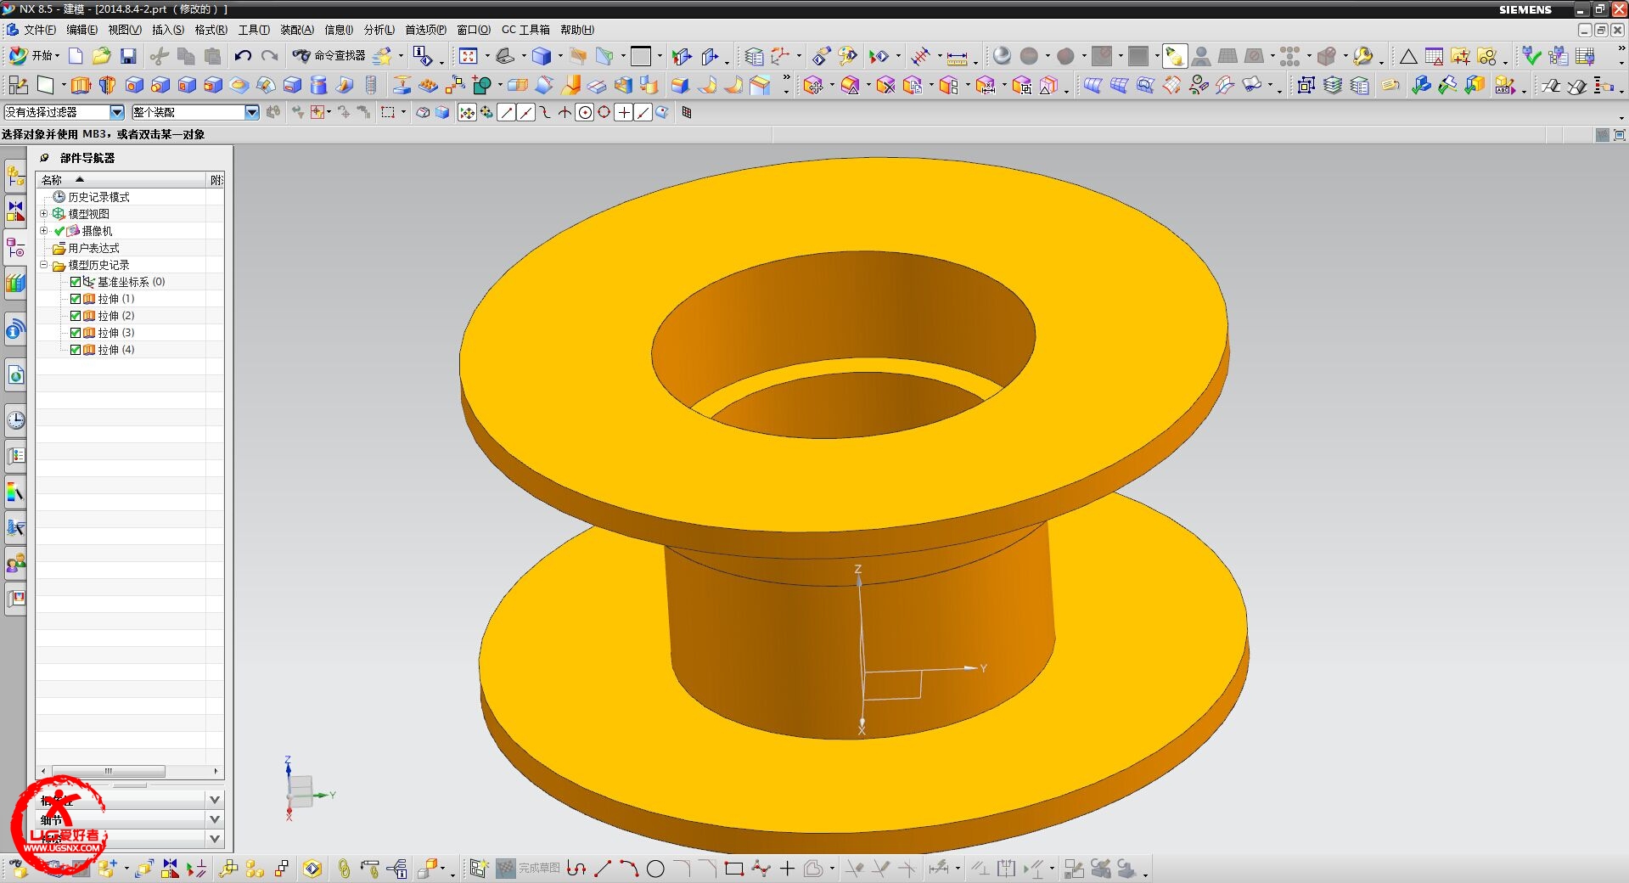Expand the bottom collapsed panel below navigator
Screen dimensions: 1629x883
pos(215,839)
